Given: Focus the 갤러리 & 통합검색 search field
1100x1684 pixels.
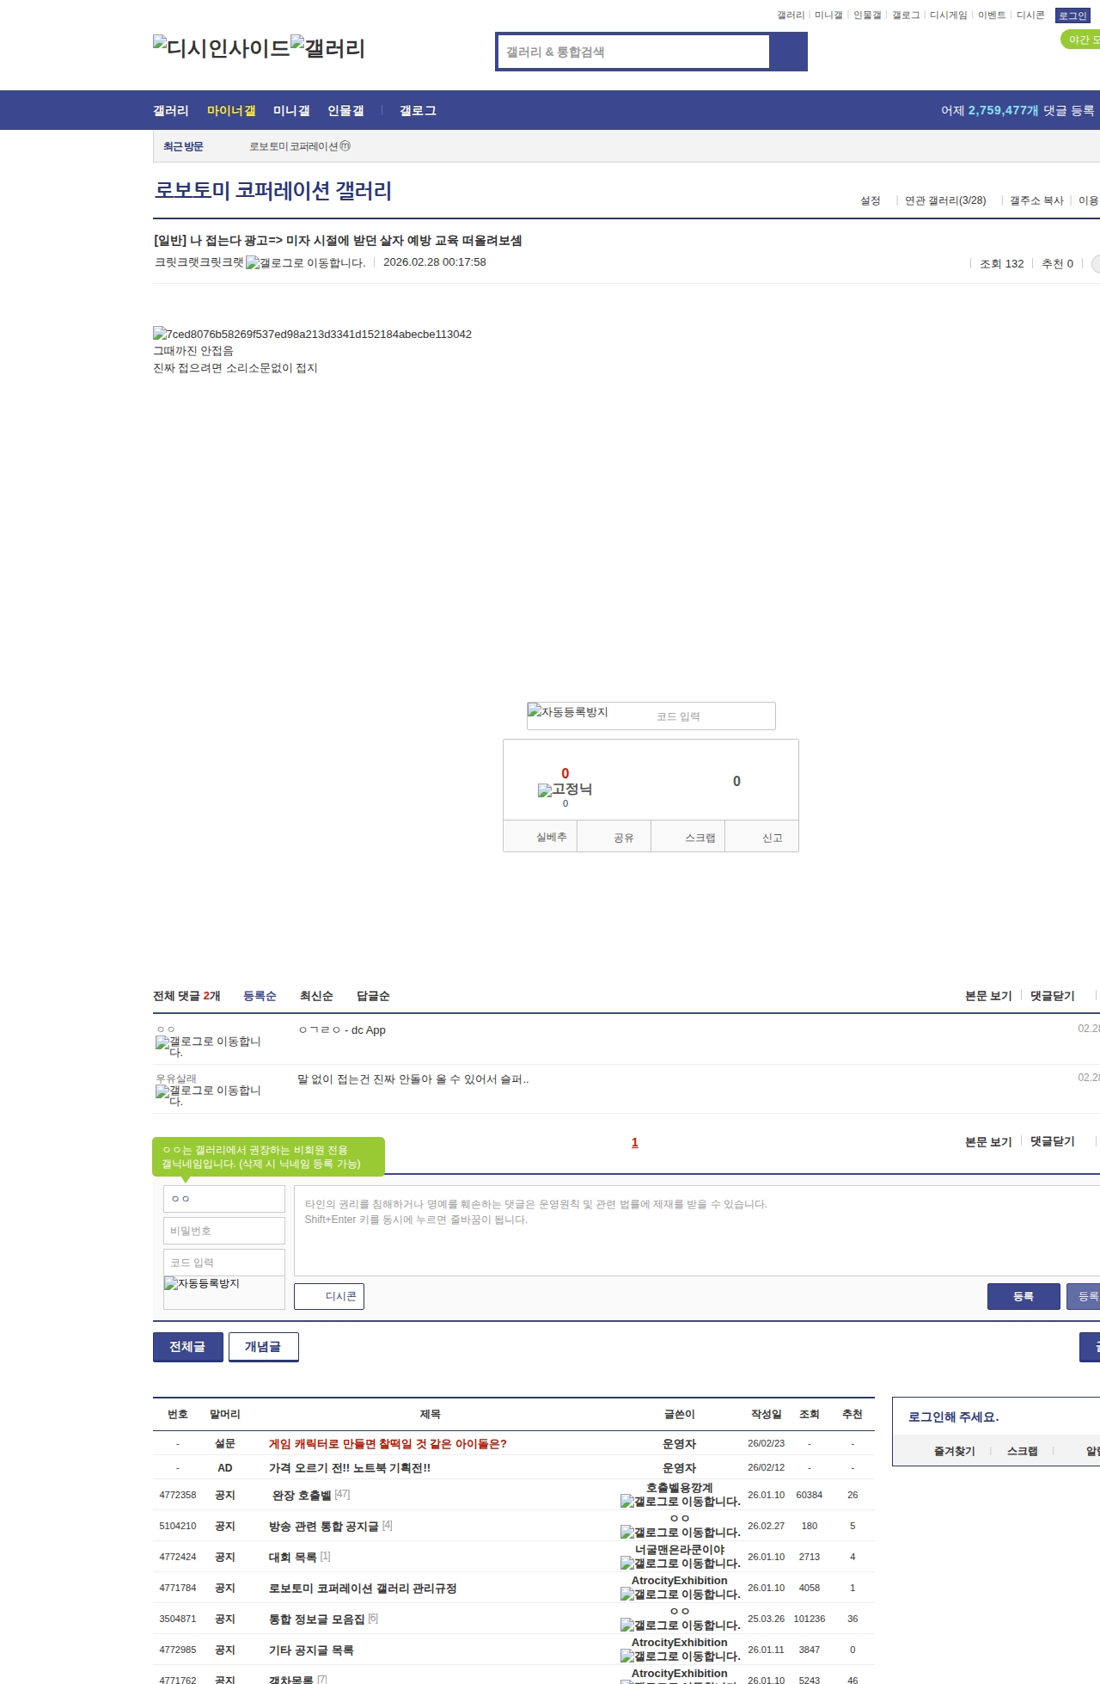Looking at the screenshot, I should click(633, 52).
